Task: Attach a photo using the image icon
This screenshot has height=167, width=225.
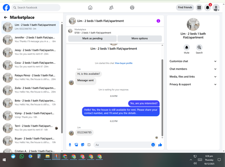Action: click(76, 145)
